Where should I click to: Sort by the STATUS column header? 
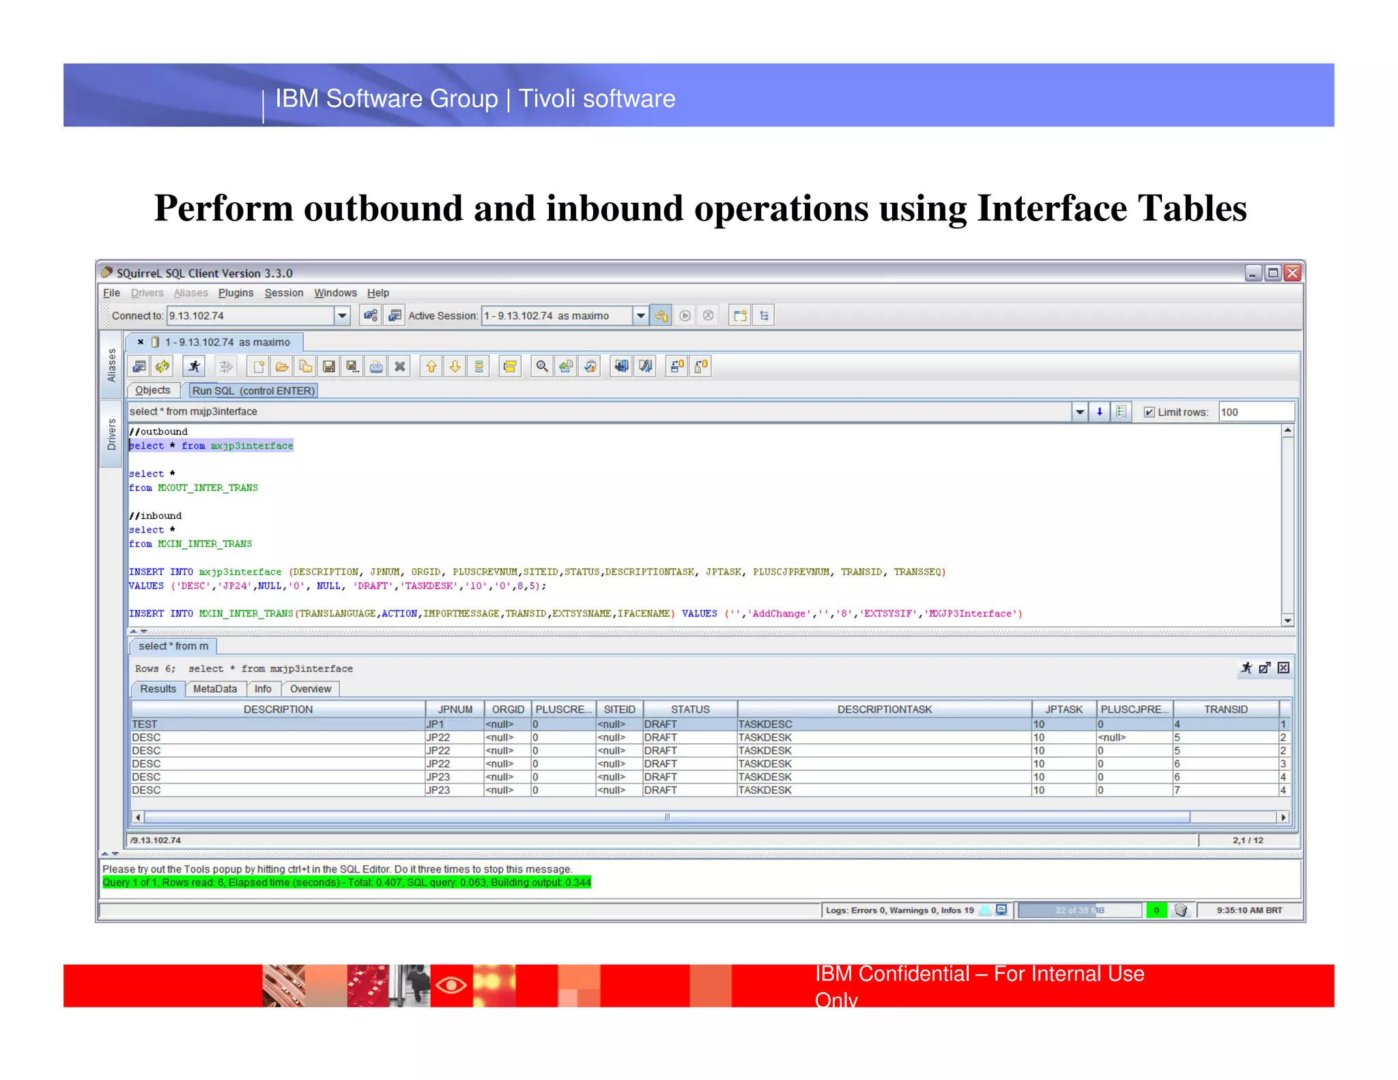tap(690, 709)
